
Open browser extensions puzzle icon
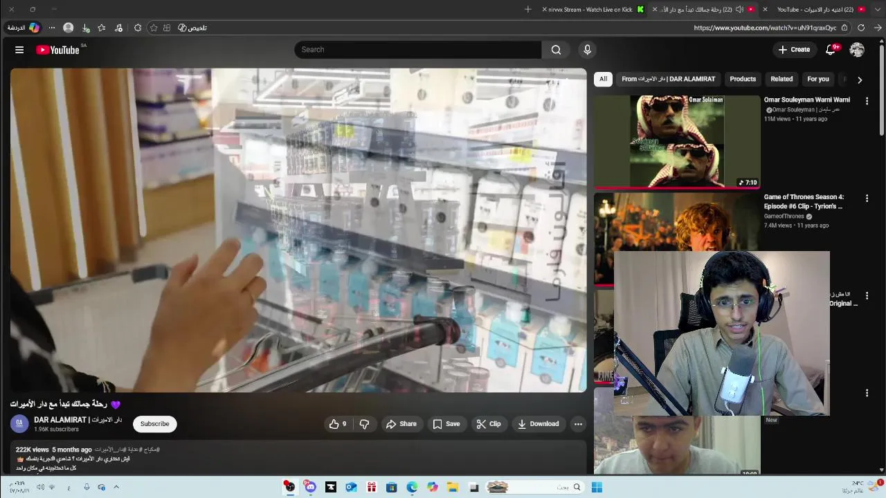[x=138, y=28]
